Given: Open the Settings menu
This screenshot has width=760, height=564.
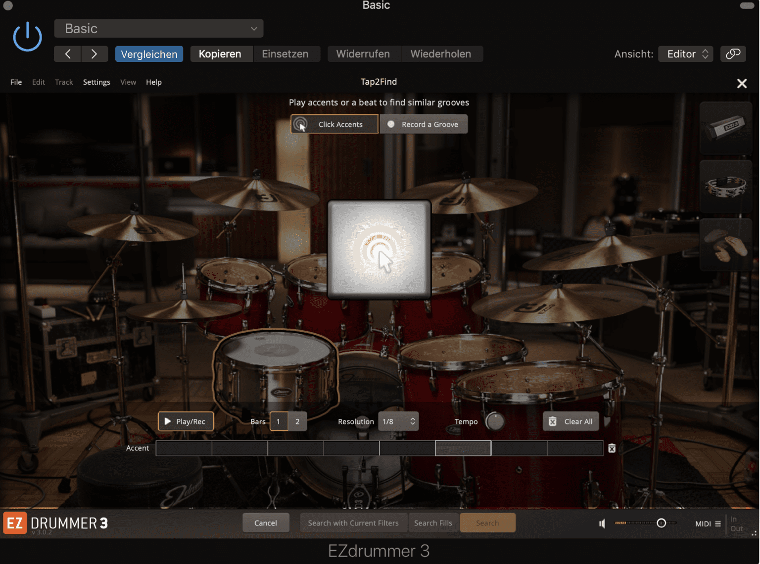Looking at the screenshot, I should click(x=96, y=82).
